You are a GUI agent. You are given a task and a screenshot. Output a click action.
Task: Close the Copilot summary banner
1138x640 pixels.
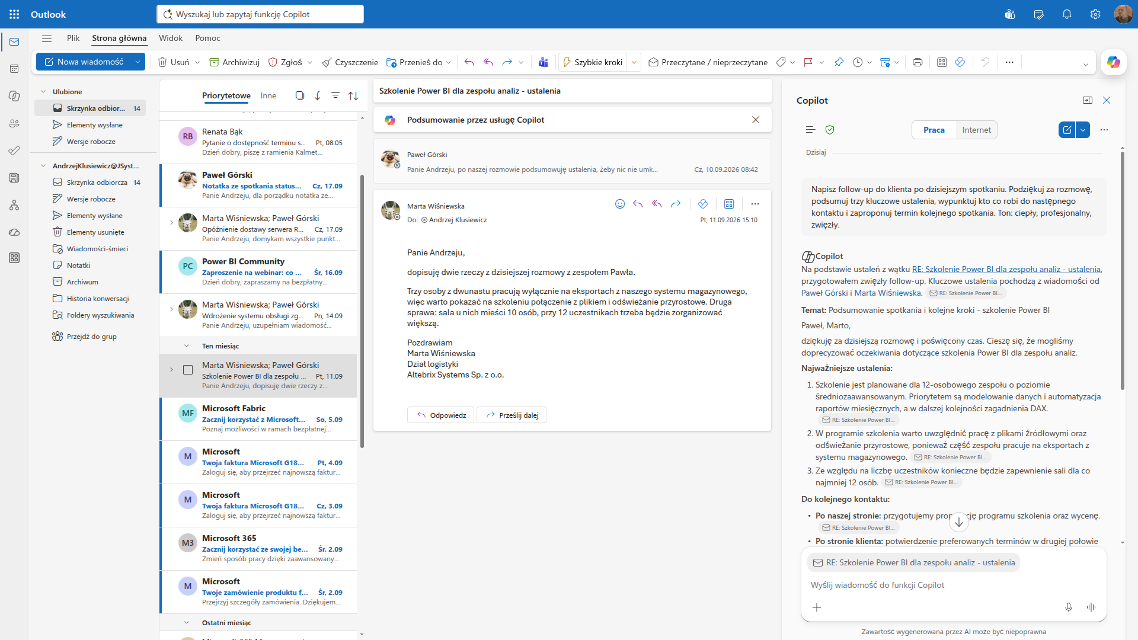click(x=756, y=120)
